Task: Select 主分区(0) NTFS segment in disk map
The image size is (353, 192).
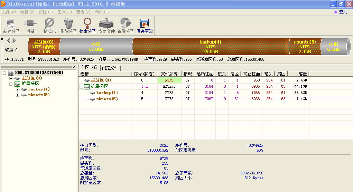Action: [x=44, y=47]
